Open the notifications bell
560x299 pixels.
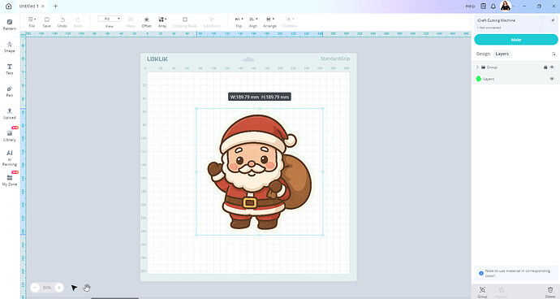pos(493,6)
